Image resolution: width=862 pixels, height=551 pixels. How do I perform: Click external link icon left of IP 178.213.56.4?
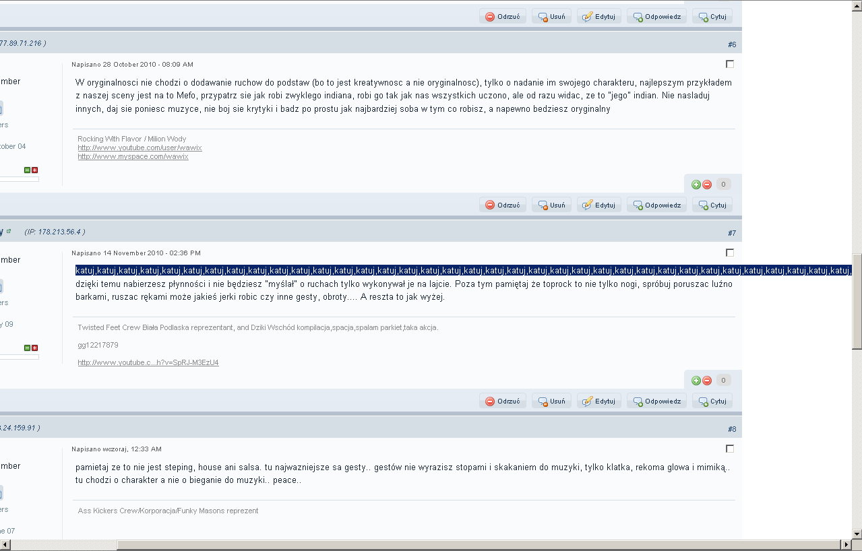tap(9, 232)
